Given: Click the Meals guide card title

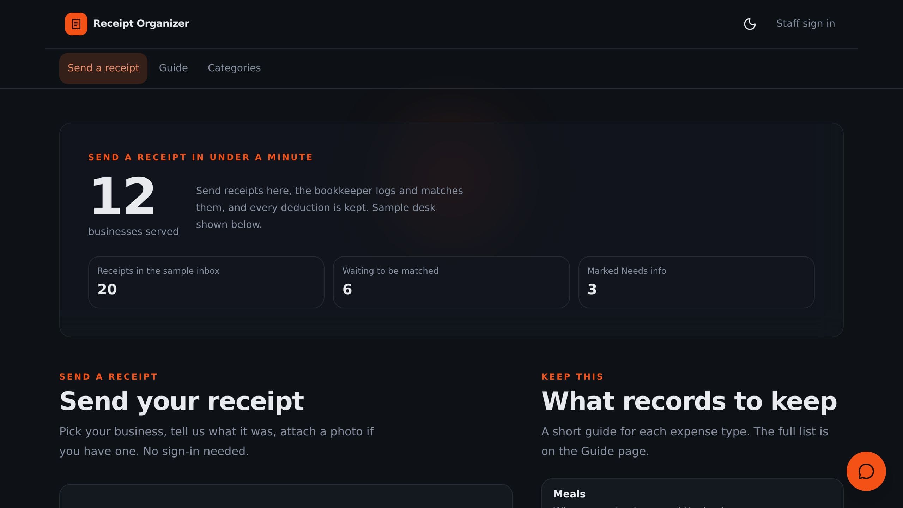Looking at the screenshot, I should tap(569, 494).
